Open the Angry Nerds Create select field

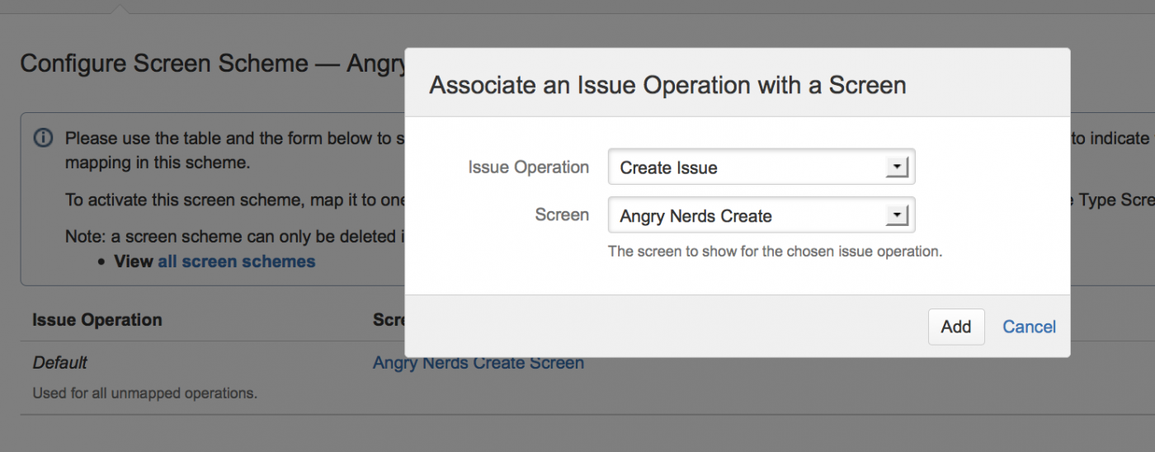(x=751, y=216)
